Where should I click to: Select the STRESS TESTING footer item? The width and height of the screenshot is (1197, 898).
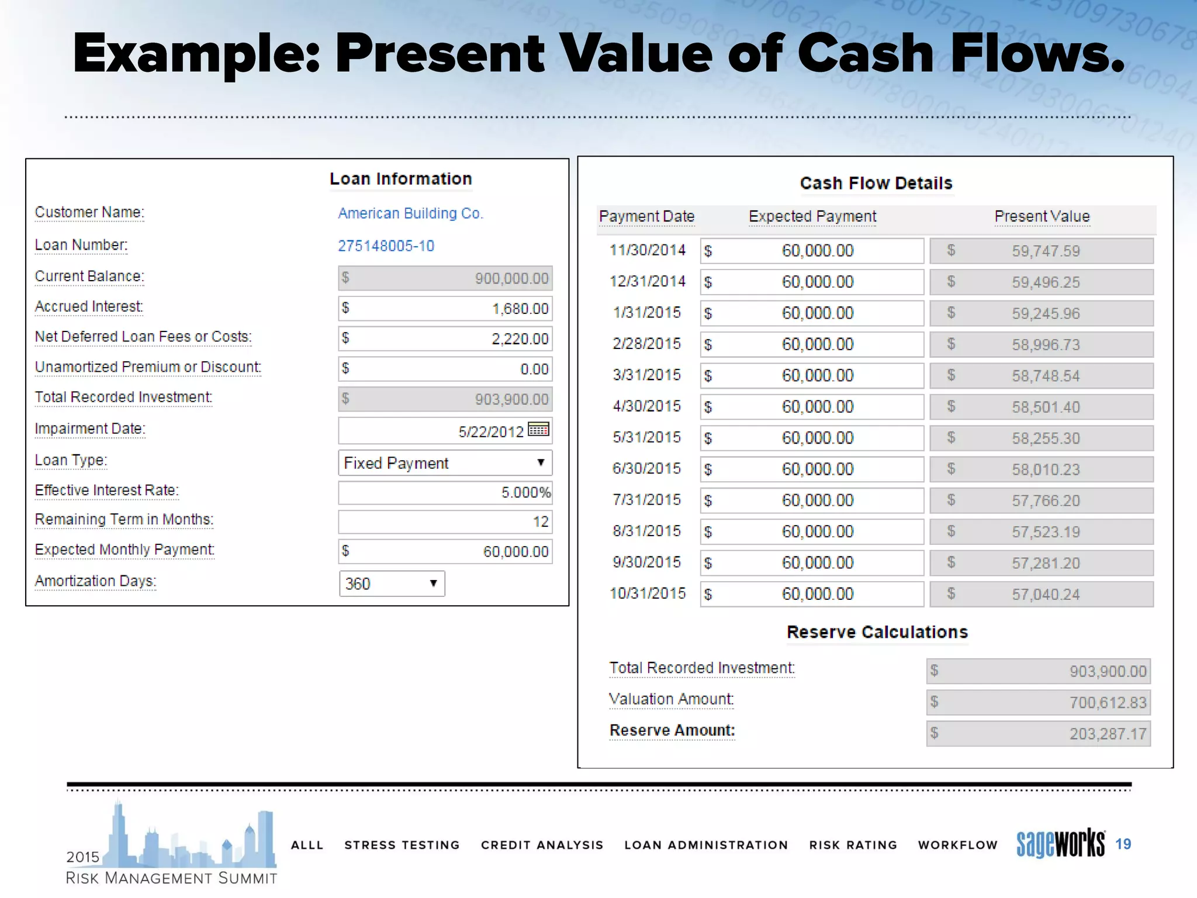coord(402,845)
